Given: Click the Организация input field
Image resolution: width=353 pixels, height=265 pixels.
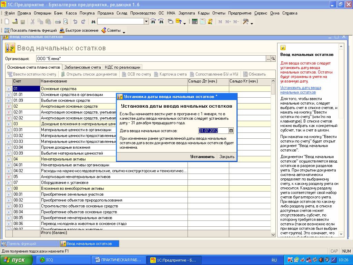Looking at the screenshot, I should (151, 59).
